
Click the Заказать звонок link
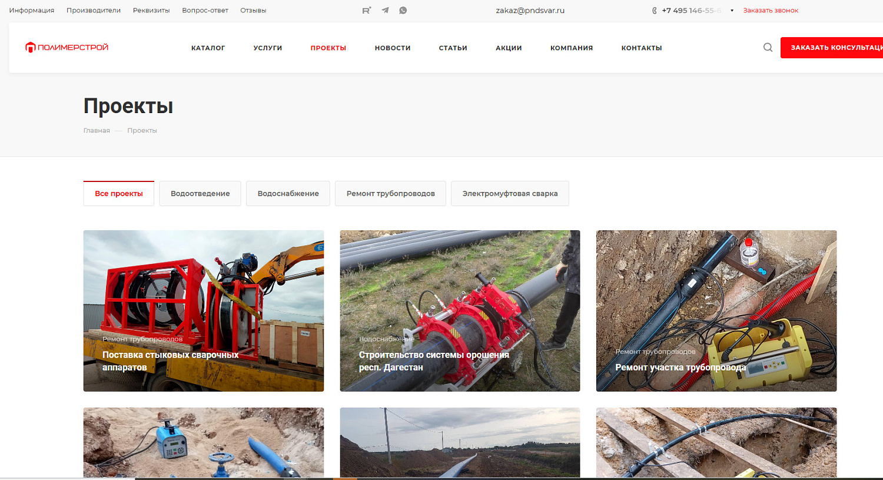770,11
